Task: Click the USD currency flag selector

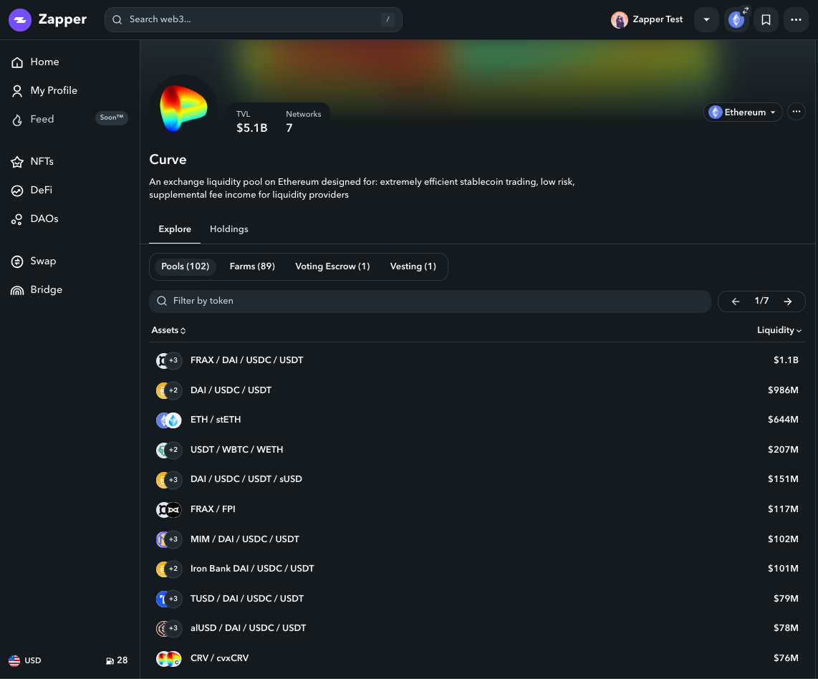Action: tap(24, 660)
